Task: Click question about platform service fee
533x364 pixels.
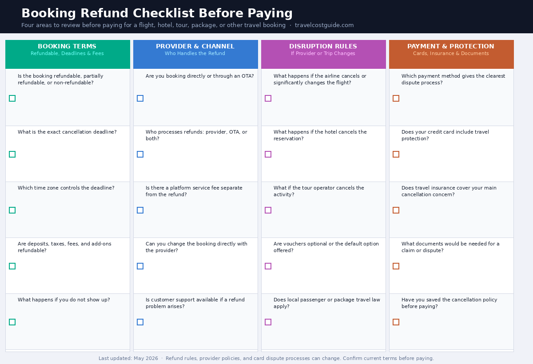Action: coord(194,191)
